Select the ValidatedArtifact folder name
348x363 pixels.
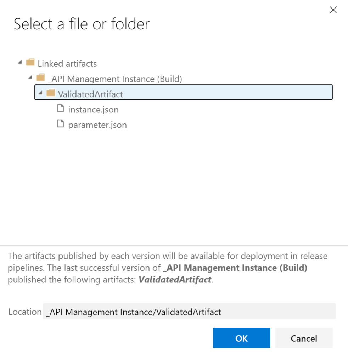(x=90, y=94)
